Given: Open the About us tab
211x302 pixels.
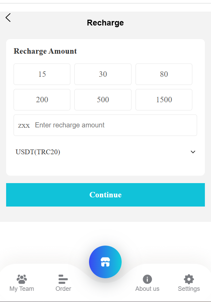Looking at the screenshot, I should (147, 288).
